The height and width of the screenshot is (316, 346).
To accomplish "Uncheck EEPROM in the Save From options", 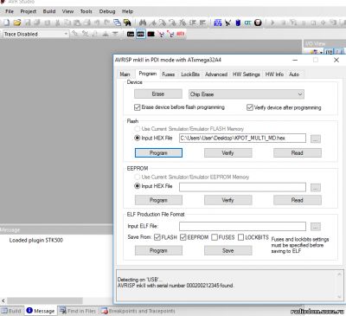I will pyautogui.click(x=183, y=237).
